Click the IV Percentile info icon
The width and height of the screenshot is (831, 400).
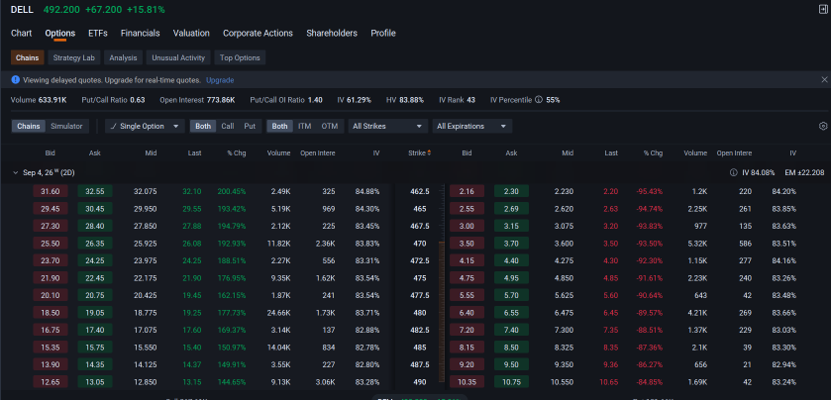tap(539, 100)
